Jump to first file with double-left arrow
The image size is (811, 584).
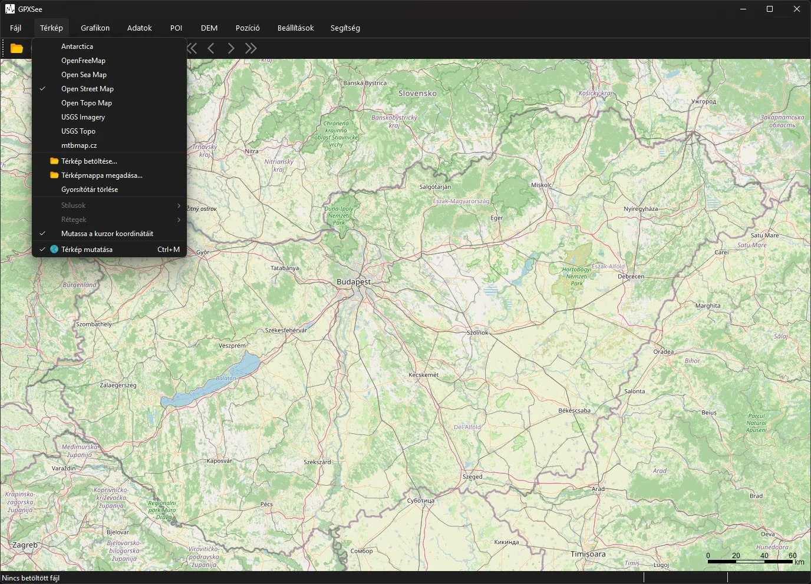(192, 48)
